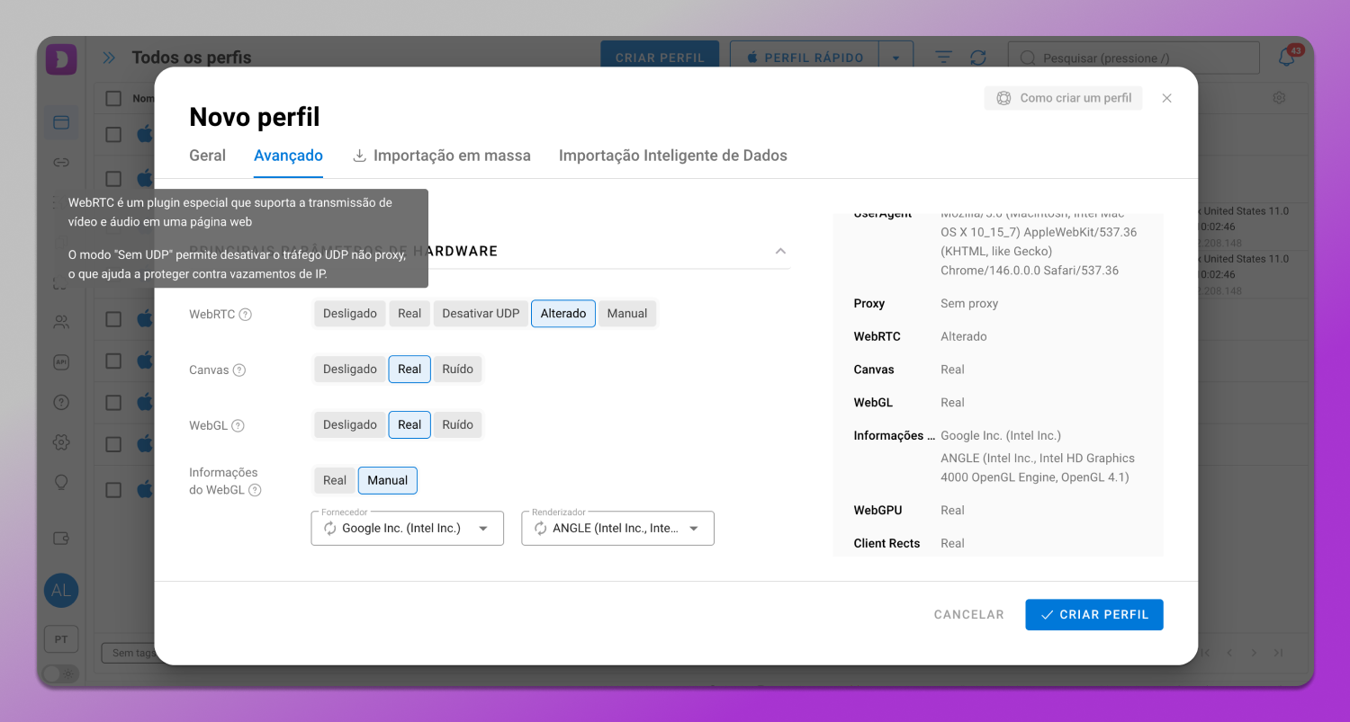Open the Renderizador dropdown
Image resolution: width=1350 pixels, height=722 pixels.
point(694,529)
